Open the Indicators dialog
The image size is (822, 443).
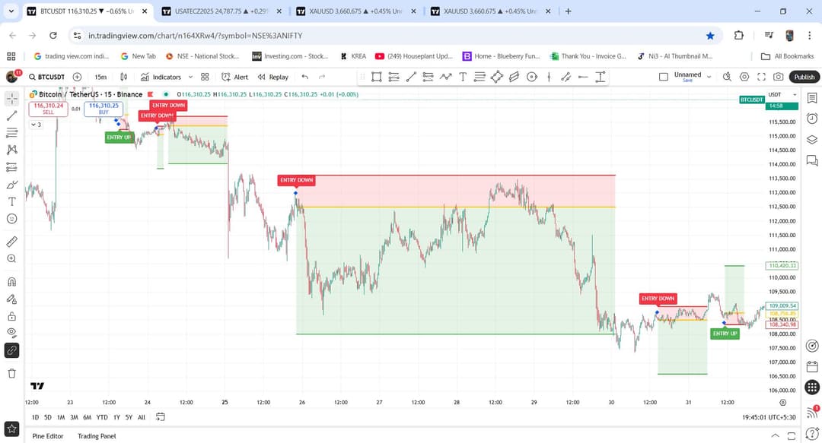(x=161, y=77)
